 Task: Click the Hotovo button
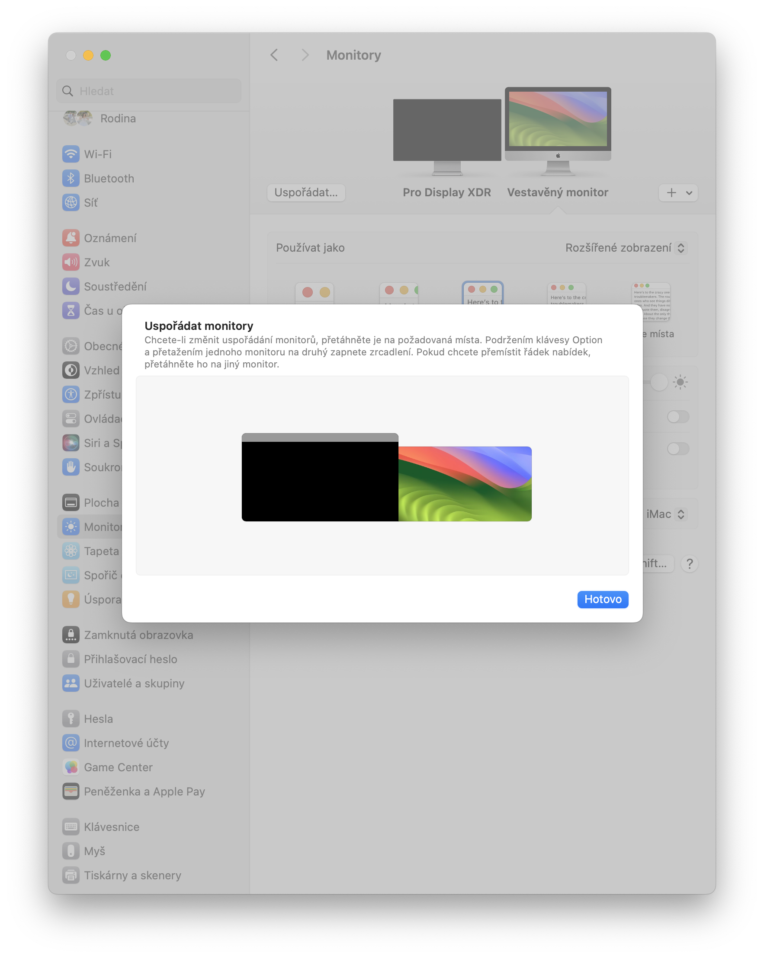tap(603, 600)
